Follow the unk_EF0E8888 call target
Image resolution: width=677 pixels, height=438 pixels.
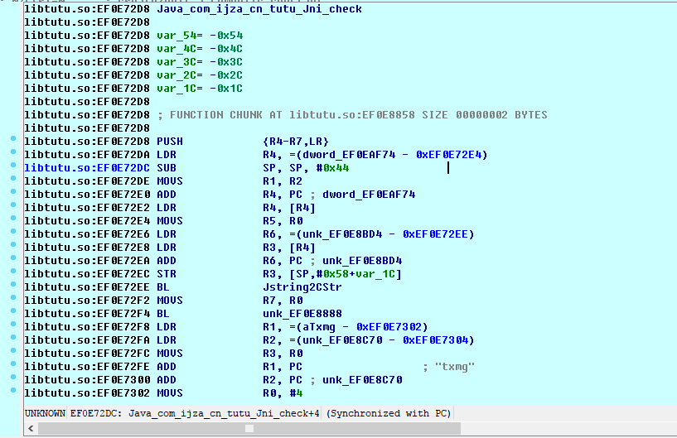click(x=302, y=314)
